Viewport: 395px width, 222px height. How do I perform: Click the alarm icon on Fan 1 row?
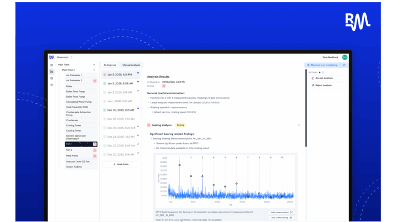tap(95, 144)
